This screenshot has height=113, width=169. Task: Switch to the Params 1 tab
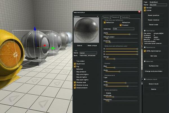pos(106,17)
